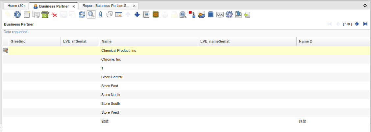Image resolution: width=371 pixels, height=132 pixels.
Task: Click the blue down arrow for next record
Action: point(137,14)
